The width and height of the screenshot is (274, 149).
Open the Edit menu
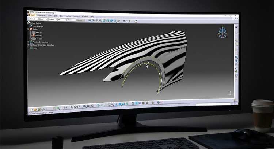coord(55,16)
